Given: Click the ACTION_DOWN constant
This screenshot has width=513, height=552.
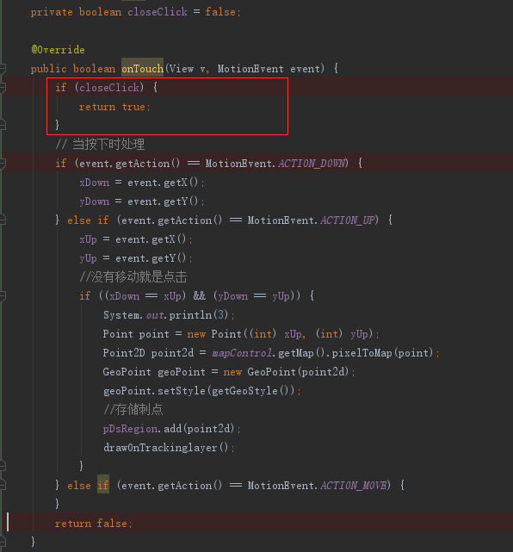Looking at the screenshot, I should [312, 164].
